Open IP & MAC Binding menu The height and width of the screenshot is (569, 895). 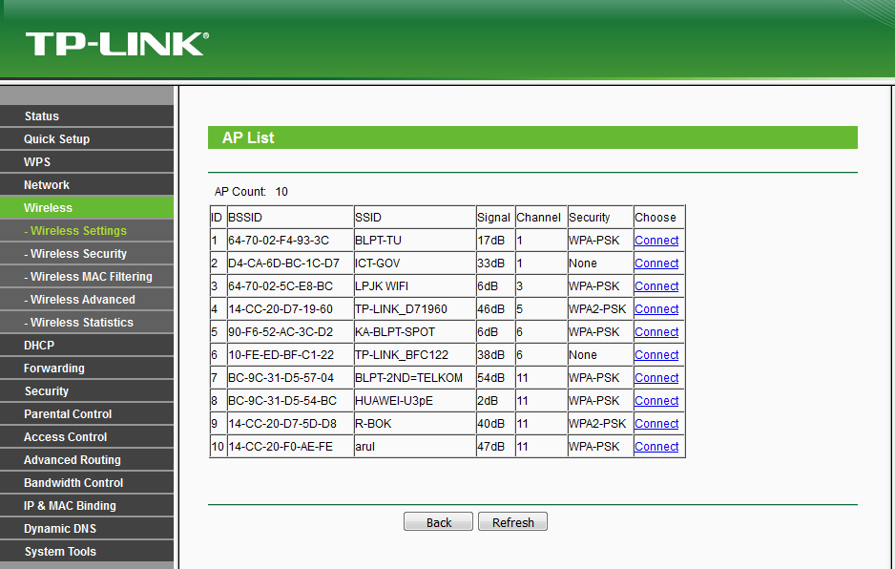87,505
